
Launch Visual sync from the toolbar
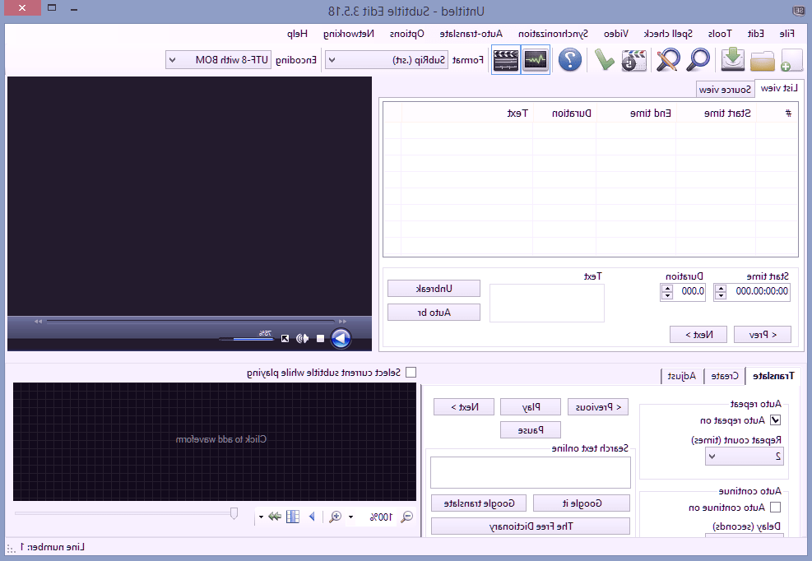[x=633, y=60]
